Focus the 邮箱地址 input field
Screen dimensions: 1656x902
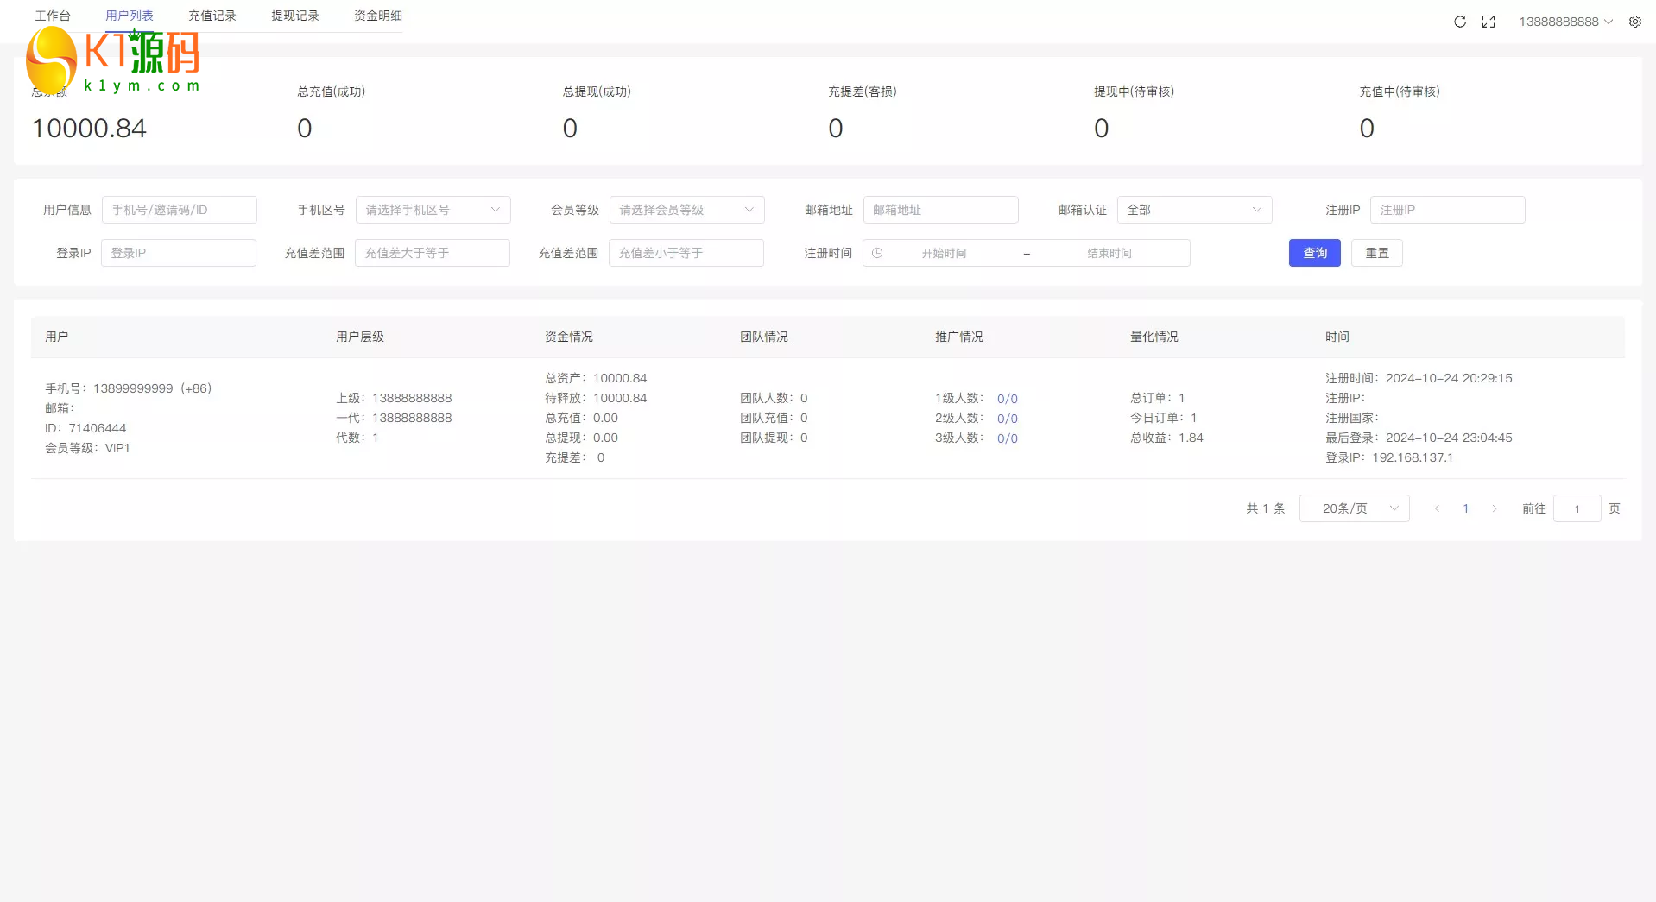click(x=941, y=210)
